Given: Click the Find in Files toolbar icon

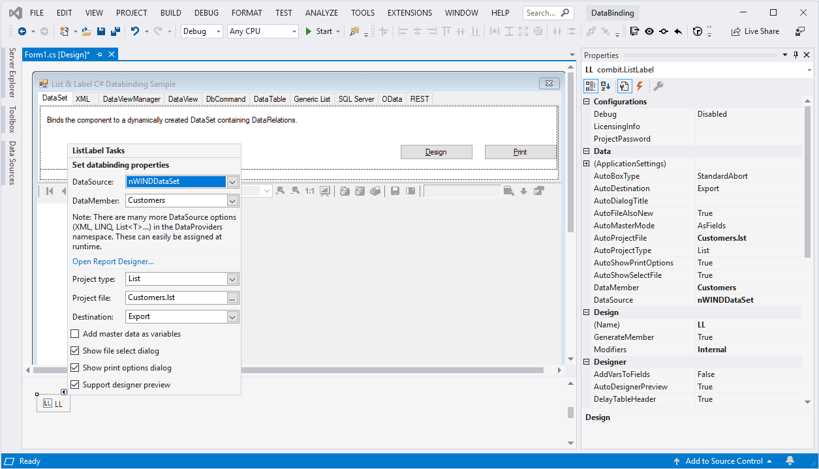Looking at the screenshot, I should point(354,31).
